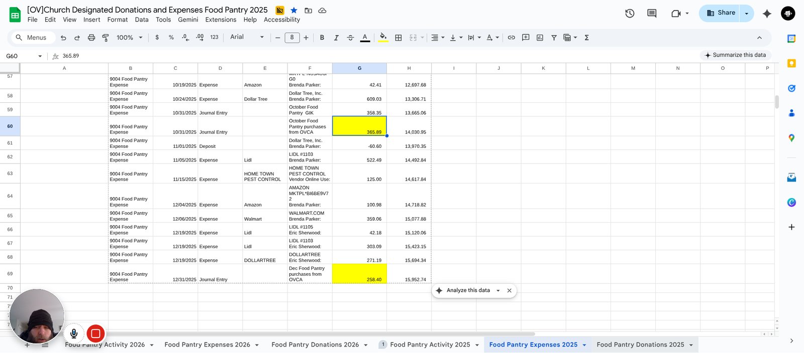Click the insert link icon
Screen dimensions: 804x353
point(511,38)
